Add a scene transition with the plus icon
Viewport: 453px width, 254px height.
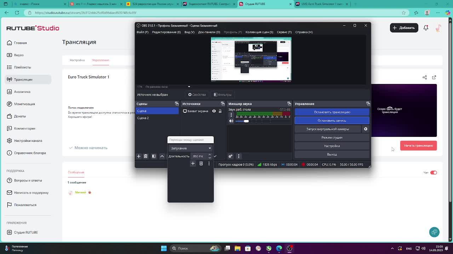(x=193, y=163)
